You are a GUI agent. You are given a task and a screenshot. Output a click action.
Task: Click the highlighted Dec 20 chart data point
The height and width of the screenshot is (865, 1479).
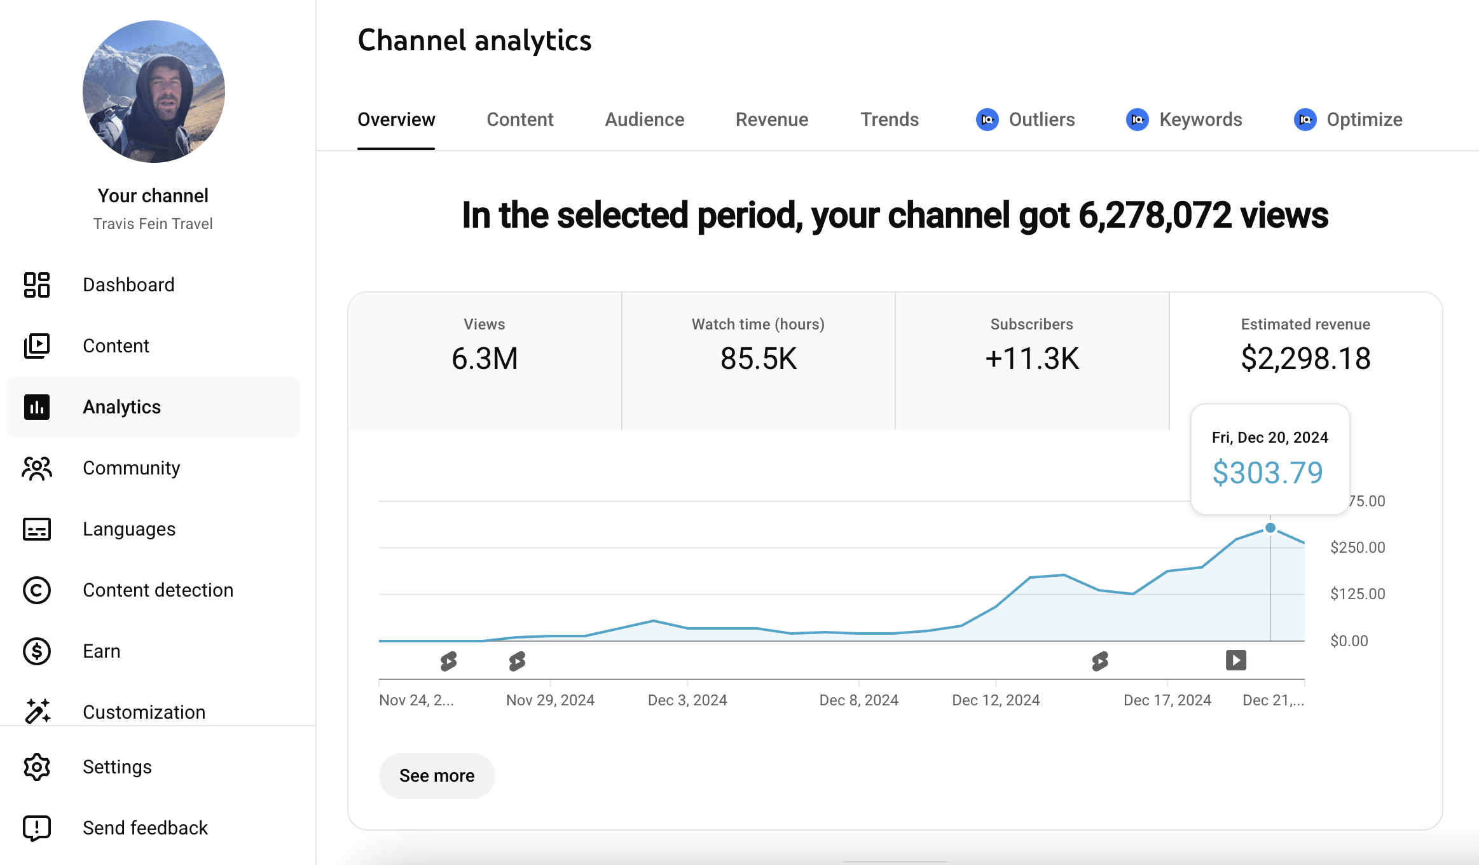[x=1270, y=528]
